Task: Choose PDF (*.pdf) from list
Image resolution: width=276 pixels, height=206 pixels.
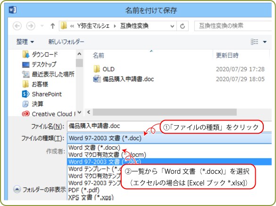Action: 84,190
